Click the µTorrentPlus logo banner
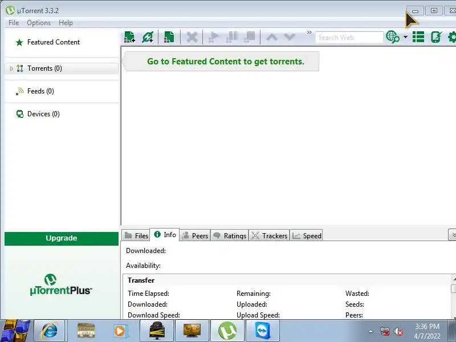The height and width of the screenshot is (342, 456). (61, 284)
